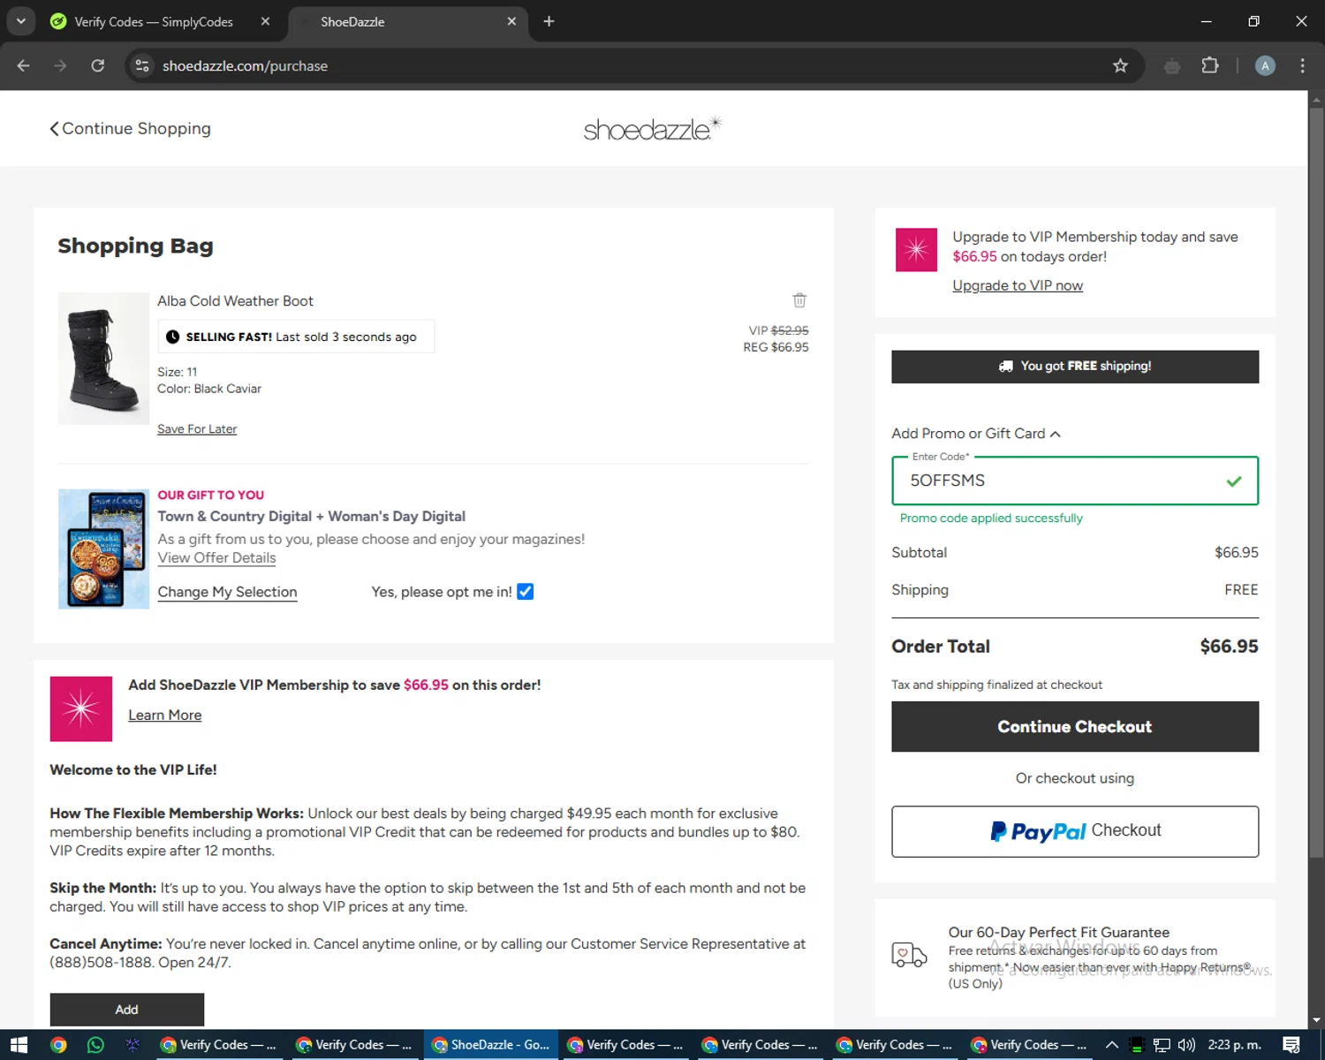This screenshot has width=1325, height=1060.
Task: Open the View Offer Details link
Action: 216,558
